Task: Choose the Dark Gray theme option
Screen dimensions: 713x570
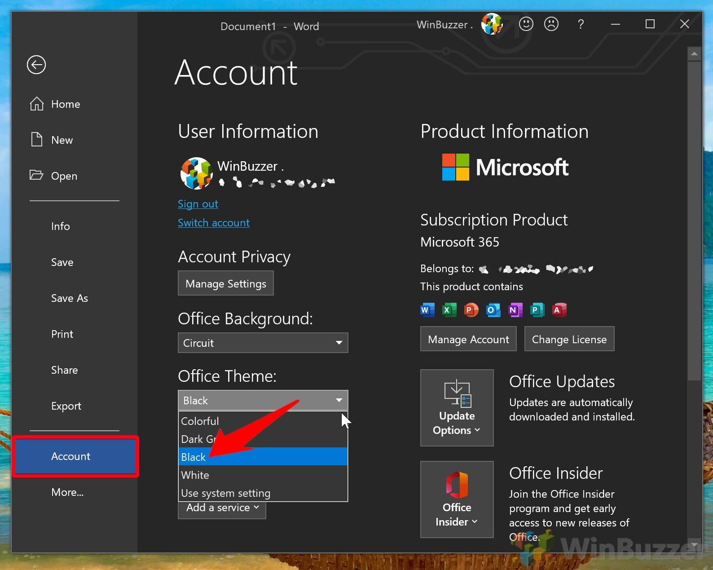Action: [x=263, y=439]
